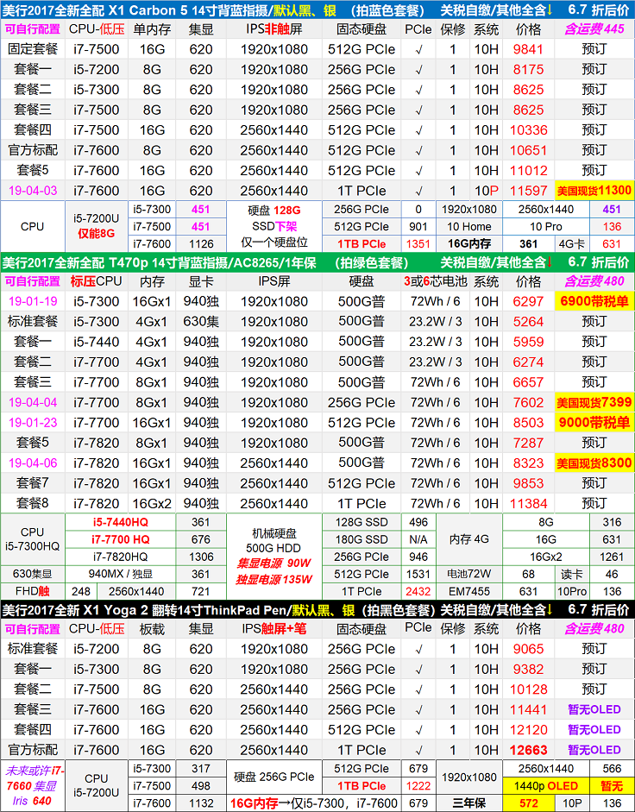Select the 9853 price for 套餐7

(x=528, y=484)
